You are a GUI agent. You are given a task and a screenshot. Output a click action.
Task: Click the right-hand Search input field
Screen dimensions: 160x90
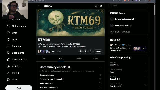(x=128, y=6)
